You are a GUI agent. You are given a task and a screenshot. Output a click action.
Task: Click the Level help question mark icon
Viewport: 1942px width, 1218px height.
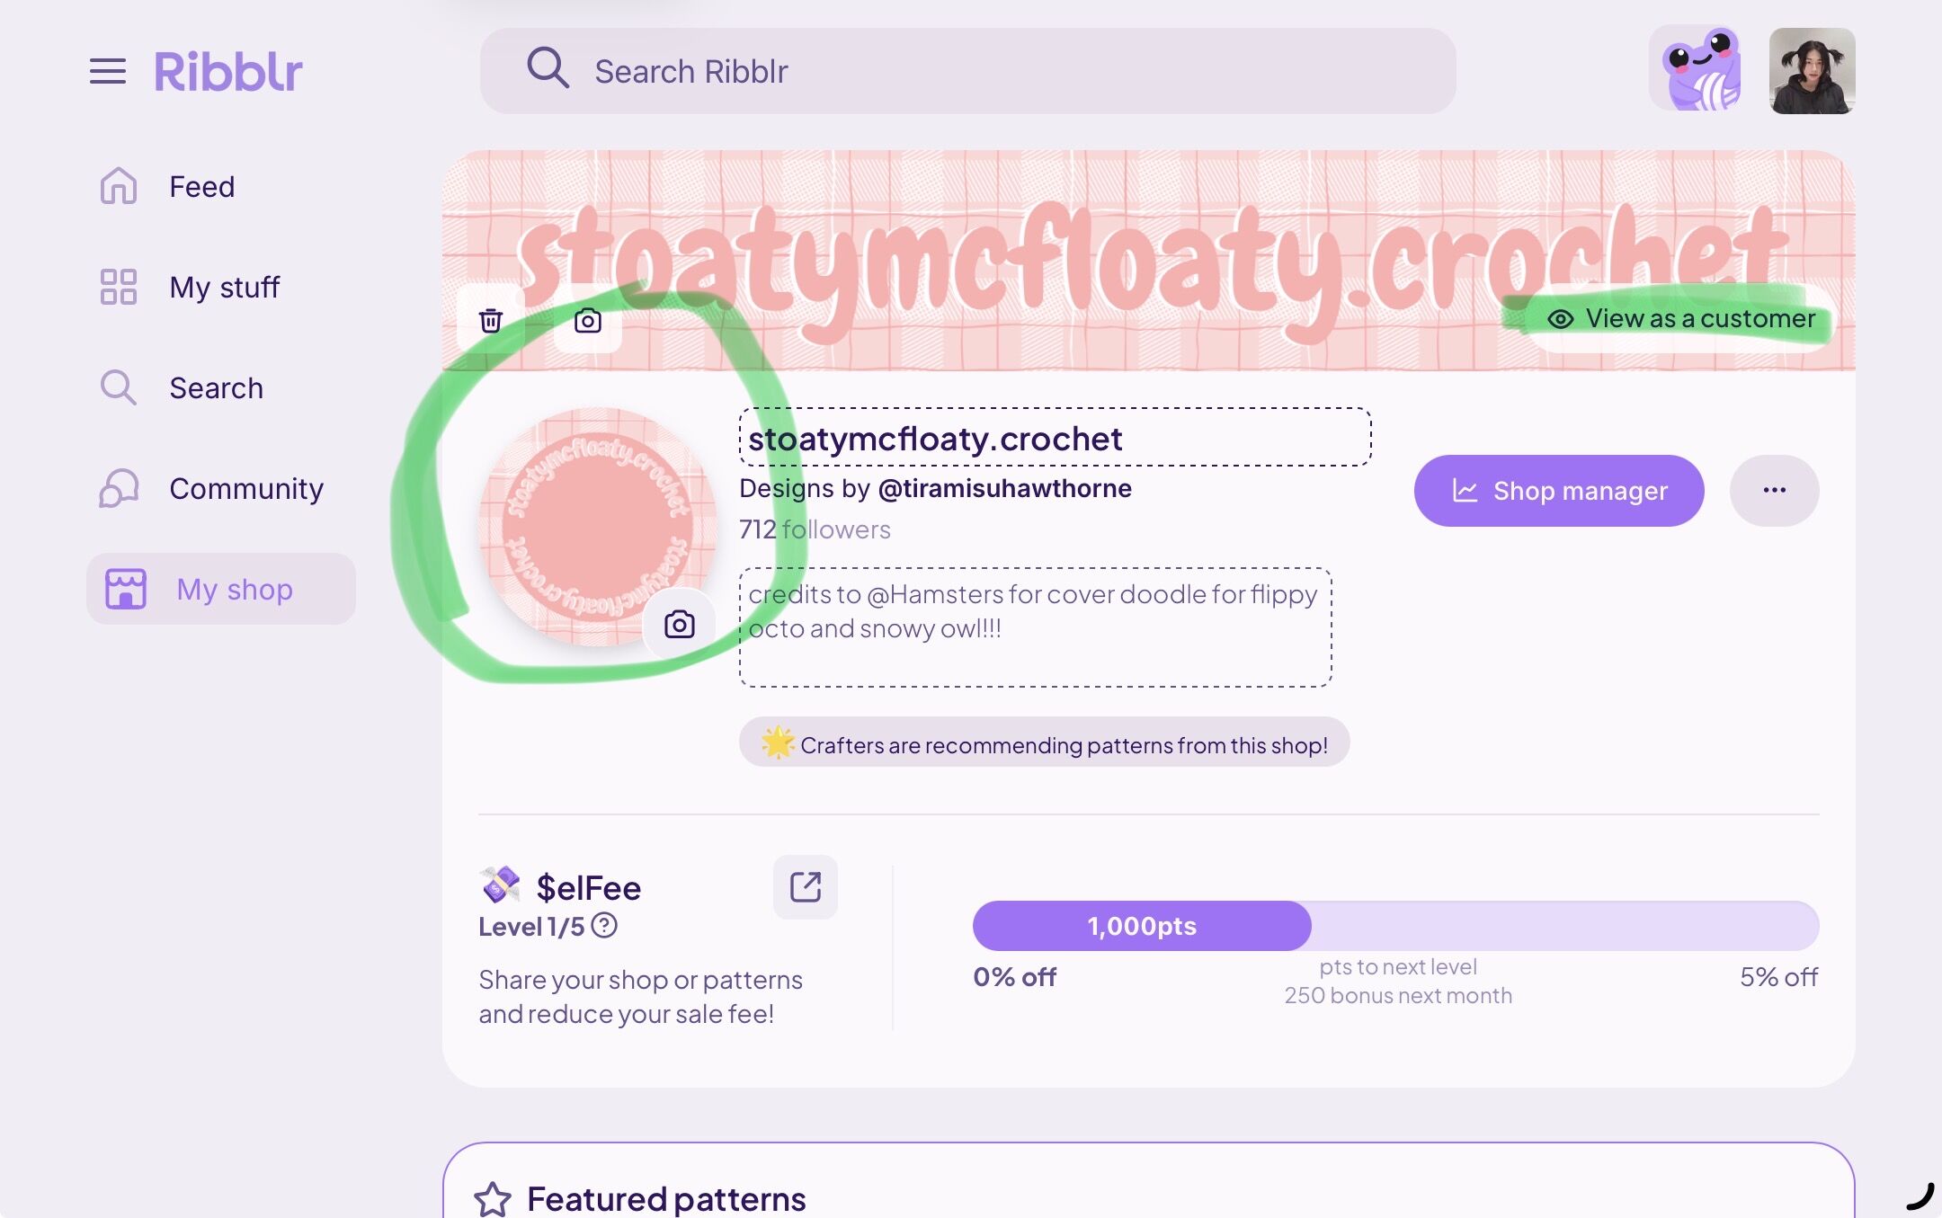[x=604, y=925]
